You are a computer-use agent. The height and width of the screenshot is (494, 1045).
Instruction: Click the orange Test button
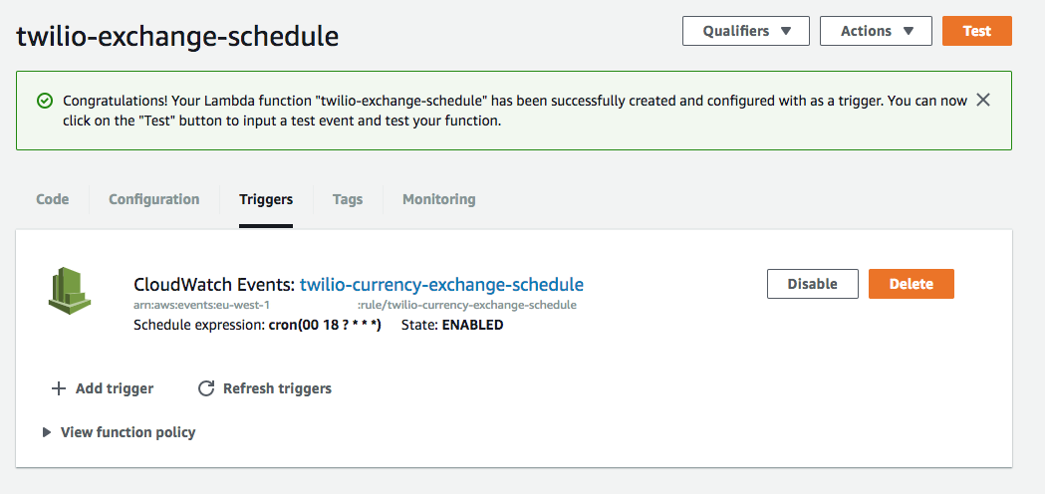pos(977,31)
